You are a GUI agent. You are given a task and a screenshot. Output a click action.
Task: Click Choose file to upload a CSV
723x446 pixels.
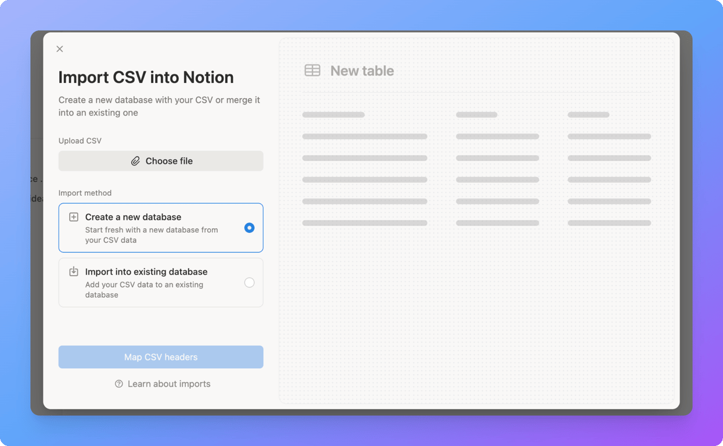coord(161,161)
